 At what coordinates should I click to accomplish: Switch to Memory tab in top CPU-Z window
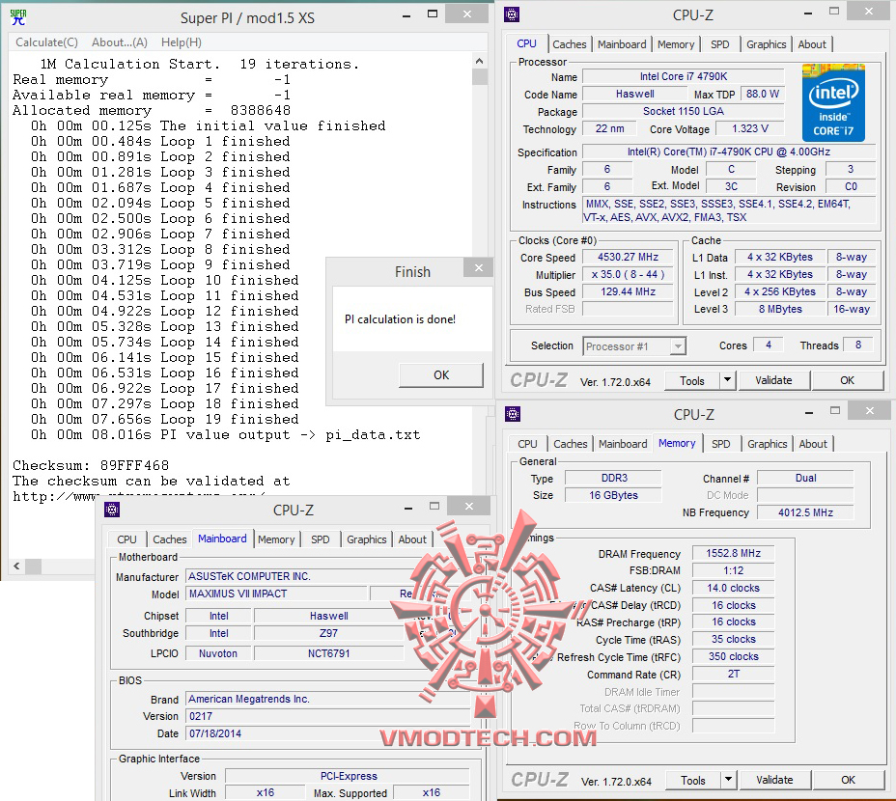click(x=676, y=44)
